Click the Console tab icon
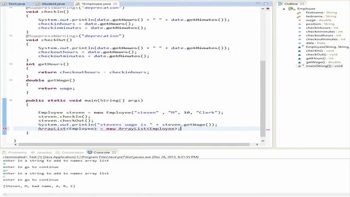The image size is (350, 197). pyautogui.click(x=90, y=152)
